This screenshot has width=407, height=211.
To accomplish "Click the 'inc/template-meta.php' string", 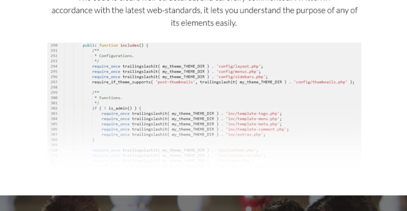I will (252, 124).
